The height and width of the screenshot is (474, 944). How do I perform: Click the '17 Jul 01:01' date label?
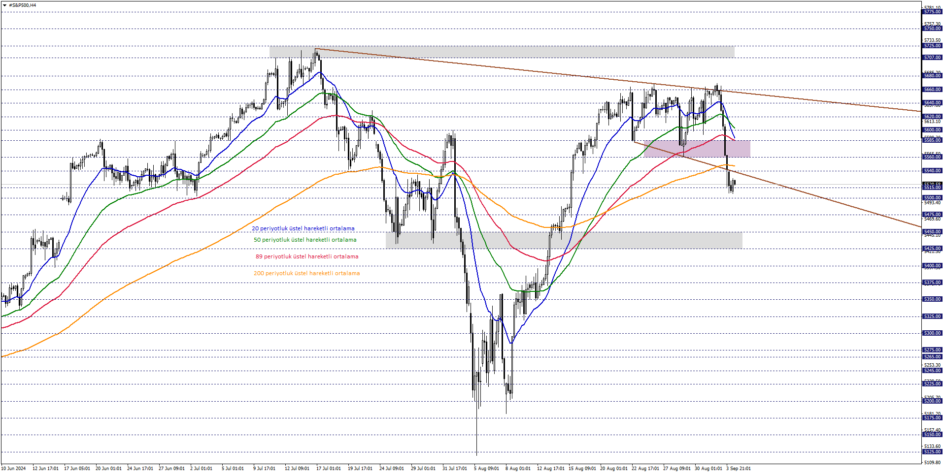tap(329, 469)
